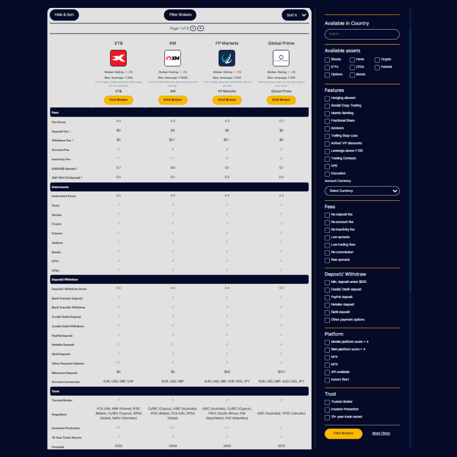
Task: Check Credit/ Debit deposit filter
Action: coord(327,290)
